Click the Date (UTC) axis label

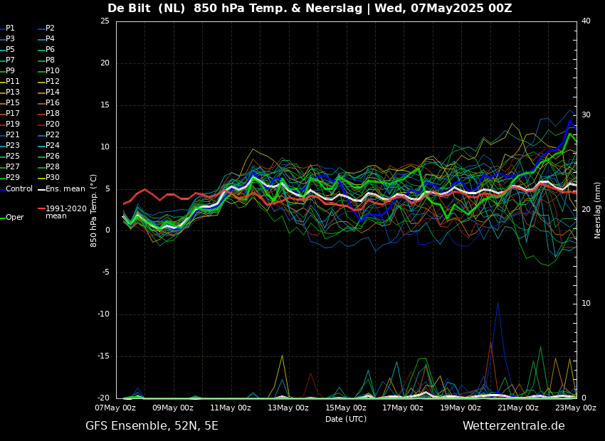click(x=346, y=419)
